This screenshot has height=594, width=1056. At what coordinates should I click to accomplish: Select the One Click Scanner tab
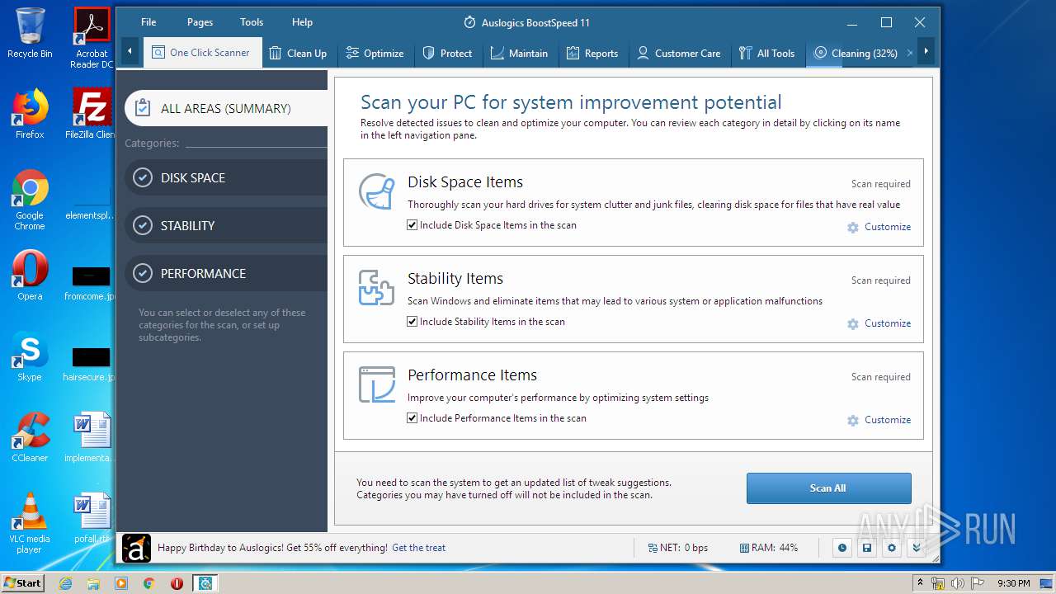tap(202, 53)
